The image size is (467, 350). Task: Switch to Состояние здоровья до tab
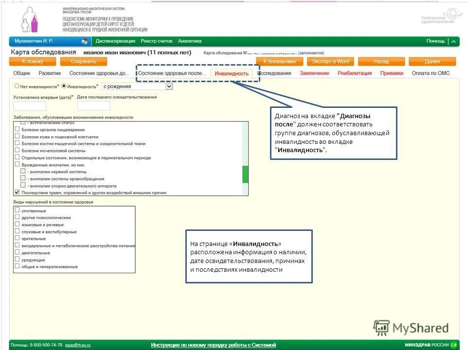point(99,73)
